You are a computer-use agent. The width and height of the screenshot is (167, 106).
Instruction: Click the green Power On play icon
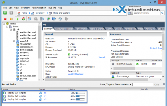(x=18, y=19)
